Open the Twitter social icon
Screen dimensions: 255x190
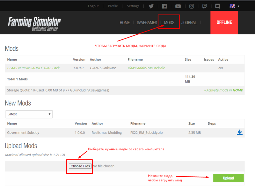(x=151, y=6)
